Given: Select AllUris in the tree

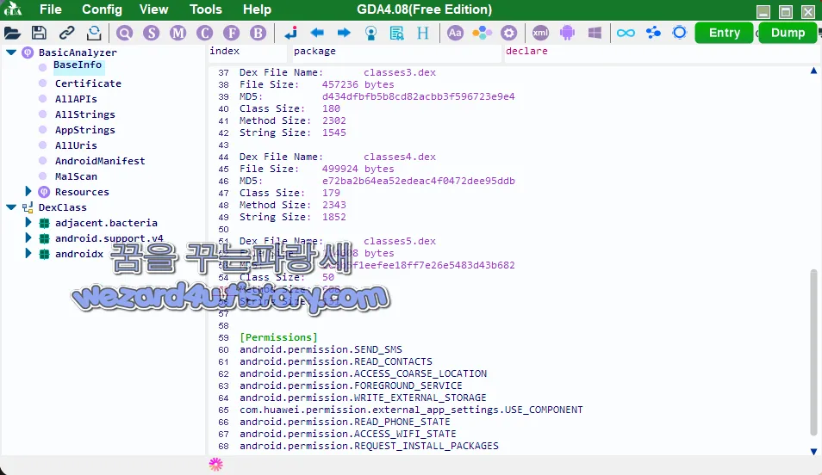Looking at the screenshot, I should [x=76, y=145].
